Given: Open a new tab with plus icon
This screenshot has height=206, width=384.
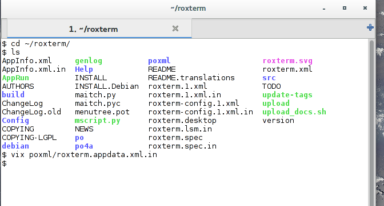Looking at the screenshot, I should point(370,27).
